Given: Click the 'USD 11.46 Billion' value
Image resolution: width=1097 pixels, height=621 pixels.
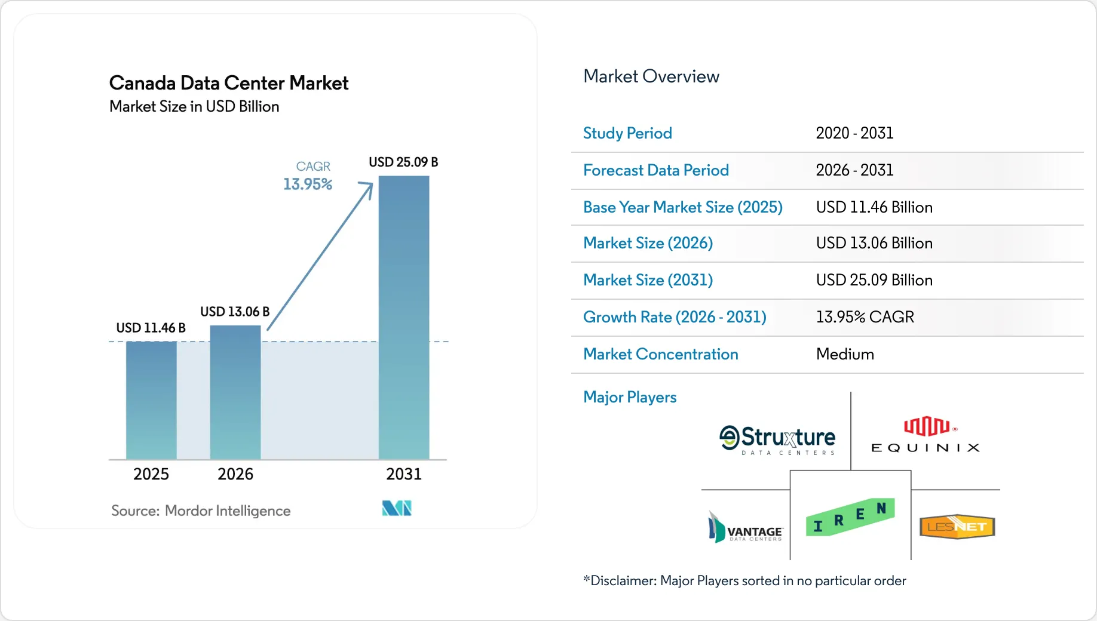Looking at the screenshot, I should pos(874,207).
